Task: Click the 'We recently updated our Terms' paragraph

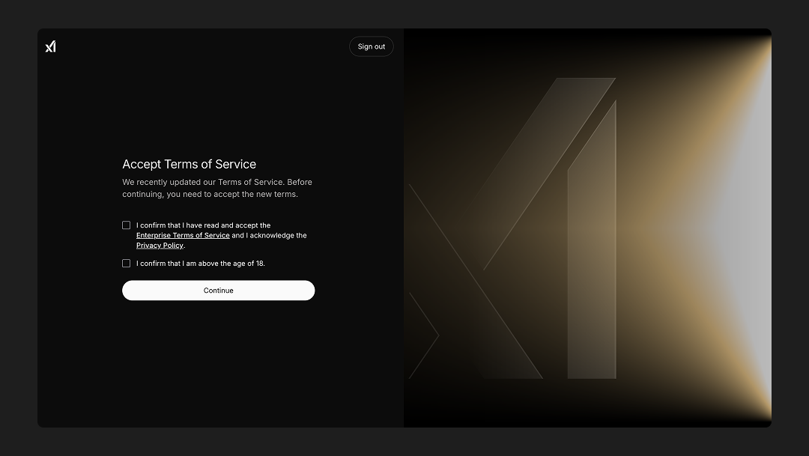Action: (x=217, y=188)
